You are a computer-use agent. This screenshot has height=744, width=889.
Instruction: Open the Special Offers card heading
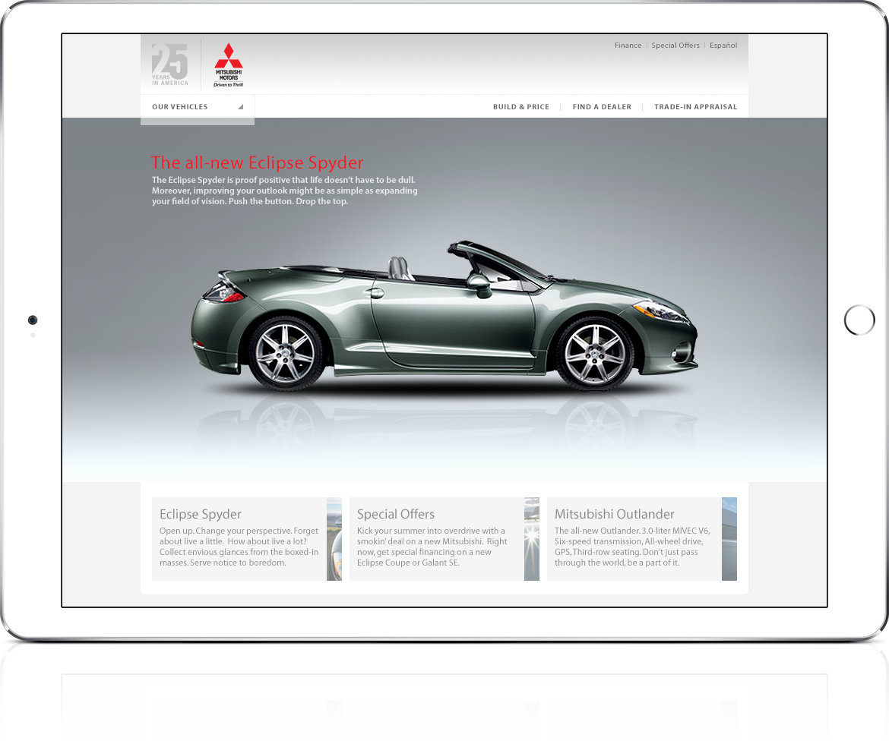click(x=396, y=514)
